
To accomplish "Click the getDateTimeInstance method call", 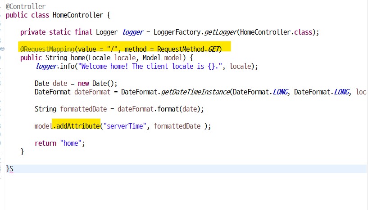I will point(195,92).
